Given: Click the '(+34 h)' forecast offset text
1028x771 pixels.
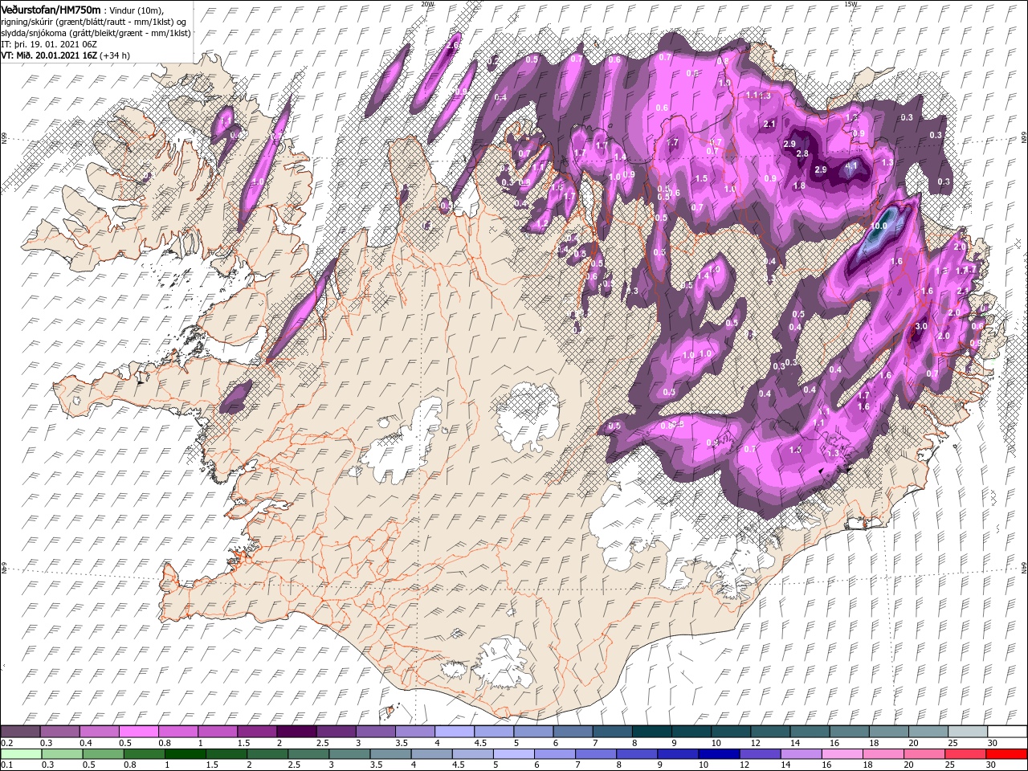Looking at the screenshot, I should (x=114, y=55).
